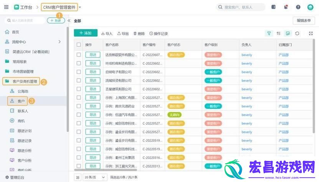Click 导出 export toolbar item
Image resolution: width=319 pixels, height=182 pixels.
(x=123, y=33)
